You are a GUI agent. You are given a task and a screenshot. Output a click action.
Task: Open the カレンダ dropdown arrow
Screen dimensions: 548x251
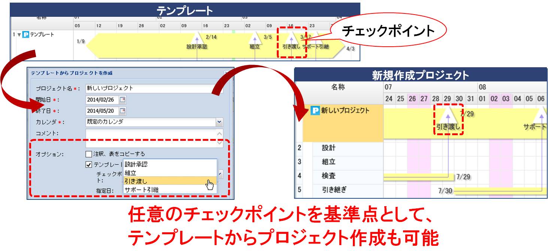click(x=219, y=122)
